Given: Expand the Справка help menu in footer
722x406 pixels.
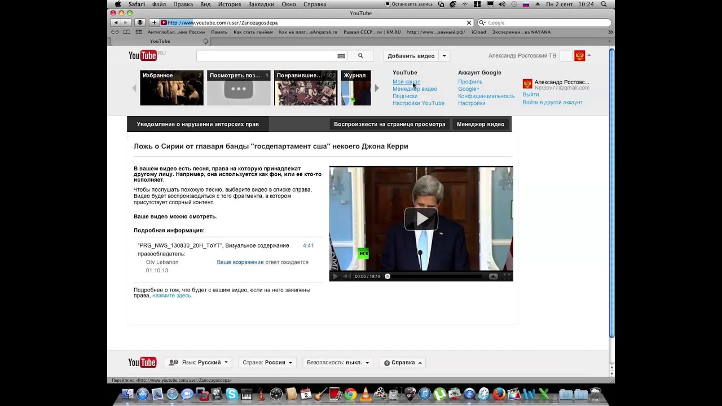Looking at the screenshot, I should pyautogui.click(x=403, y=363).
